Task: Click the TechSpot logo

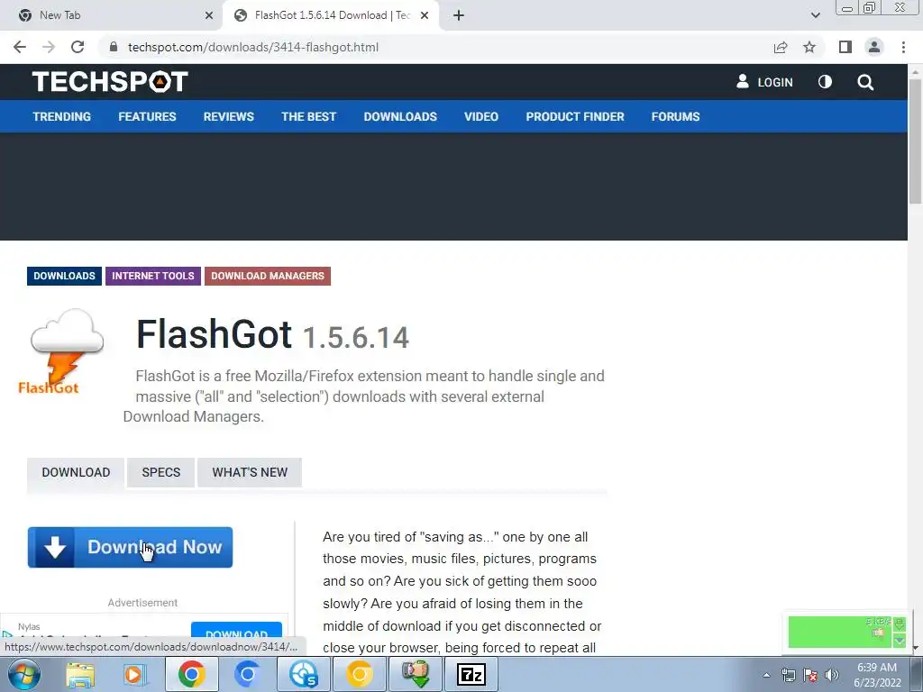Action: click(110, 81)
